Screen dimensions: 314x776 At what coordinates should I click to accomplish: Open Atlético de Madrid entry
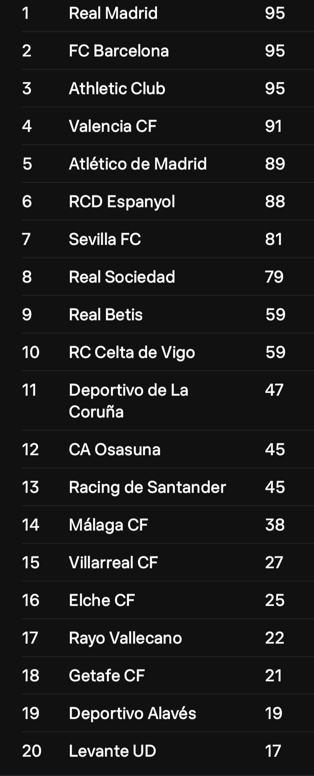(x=168, y=164)
